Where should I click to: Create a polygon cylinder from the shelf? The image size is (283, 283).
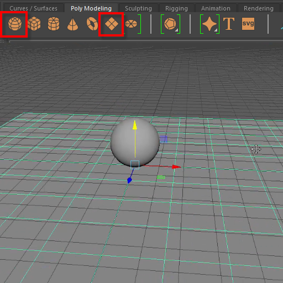coord(54,24)
